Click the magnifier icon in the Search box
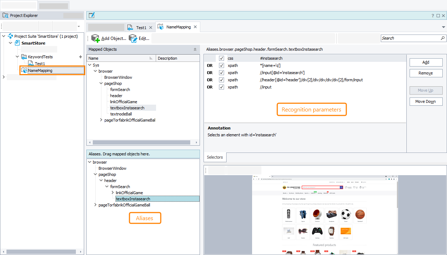 (x=442, y=38)
